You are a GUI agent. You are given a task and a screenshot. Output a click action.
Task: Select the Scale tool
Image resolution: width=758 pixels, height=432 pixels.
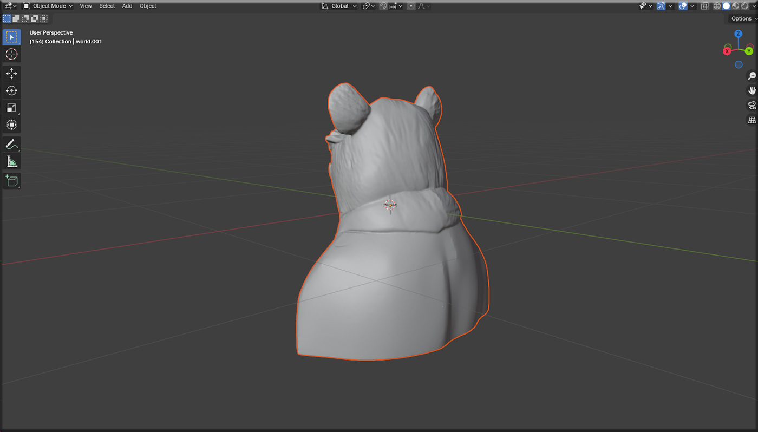(11, 108)
